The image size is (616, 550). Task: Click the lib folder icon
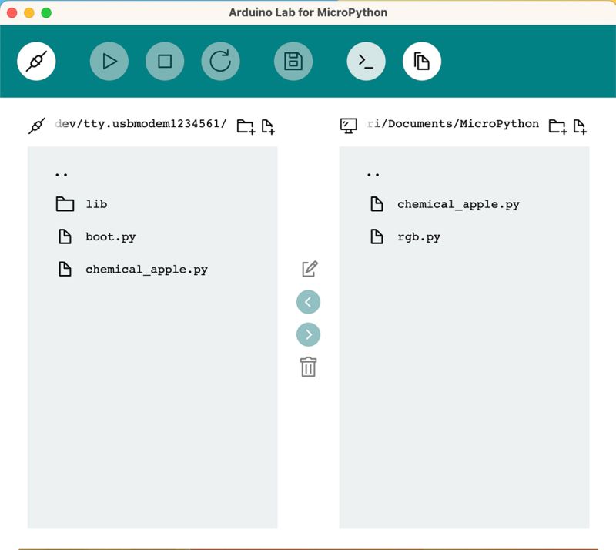(65, 204)
